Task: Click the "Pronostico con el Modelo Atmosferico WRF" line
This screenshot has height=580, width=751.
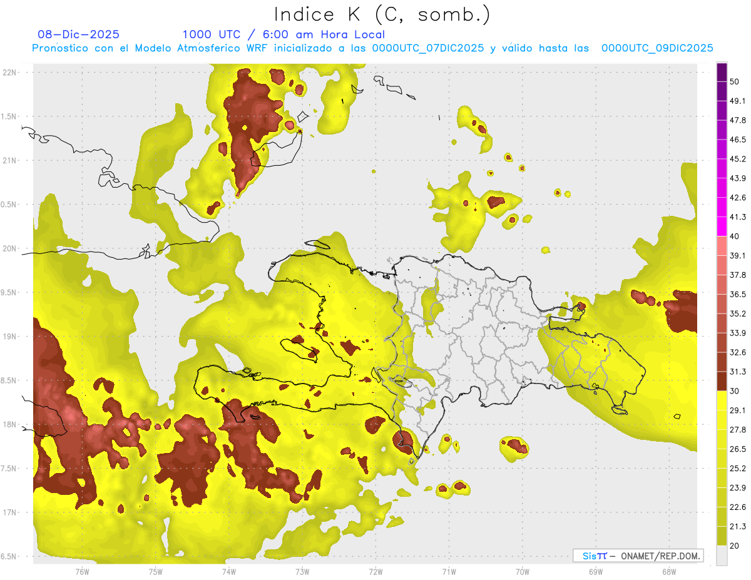Action: pos(372,48)
